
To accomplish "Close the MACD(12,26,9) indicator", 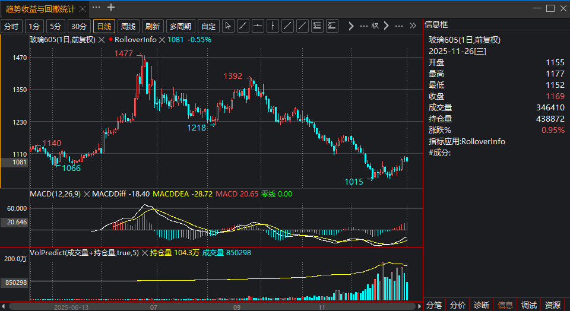I will (87, 194).
